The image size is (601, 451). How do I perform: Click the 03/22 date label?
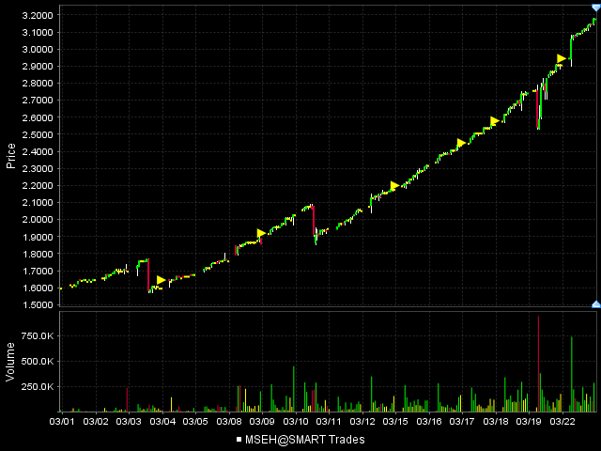(x=562, y=421)
